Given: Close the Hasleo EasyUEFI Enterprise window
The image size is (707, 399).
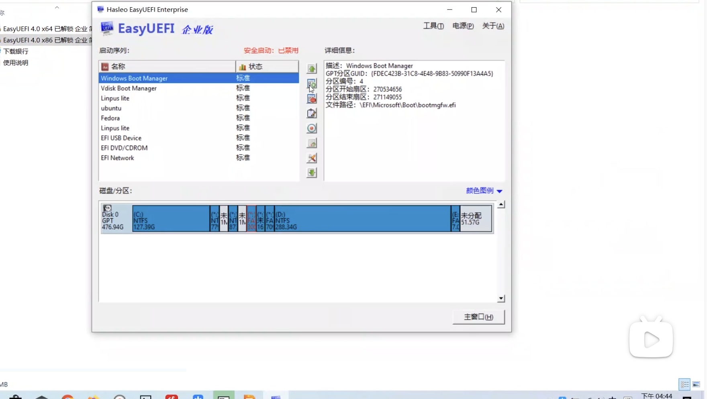Looking at the screenshot, I should [499, 10].
